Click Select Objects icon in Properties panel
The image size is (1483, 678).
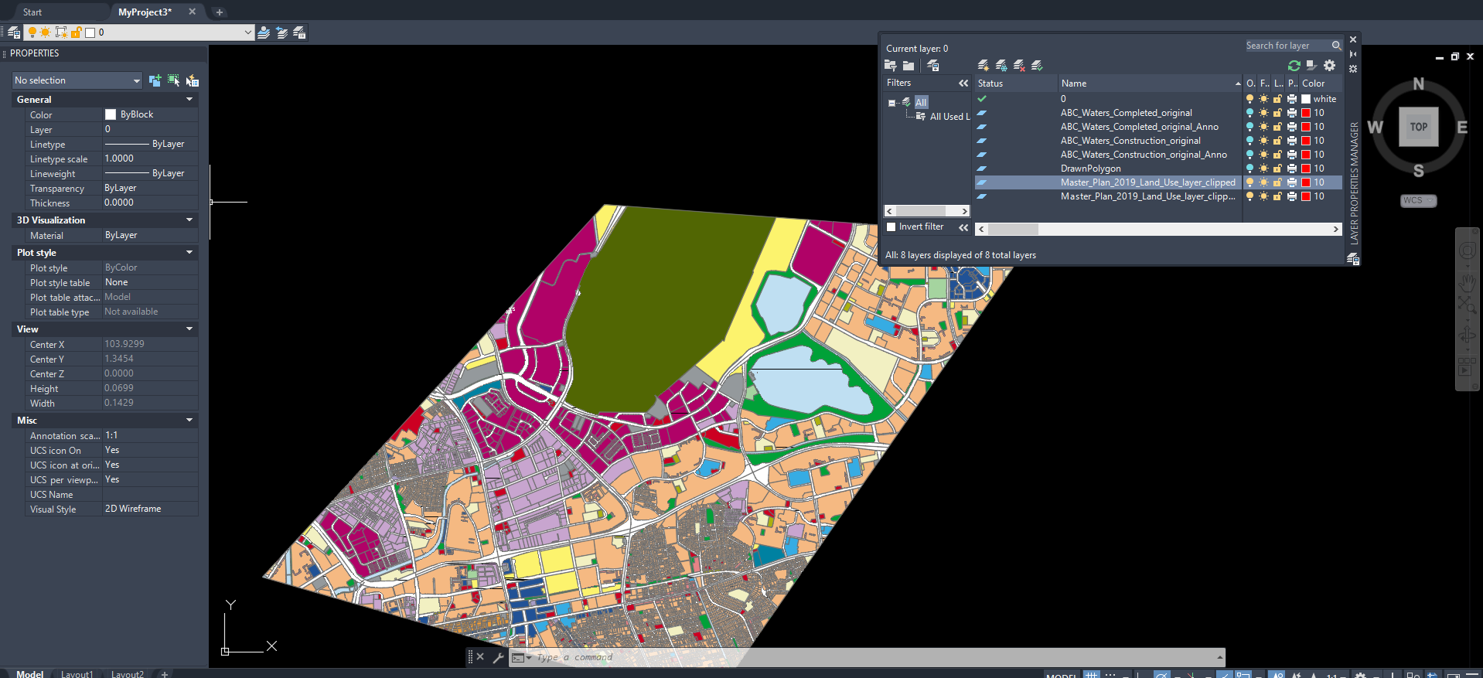click(174, 80)
